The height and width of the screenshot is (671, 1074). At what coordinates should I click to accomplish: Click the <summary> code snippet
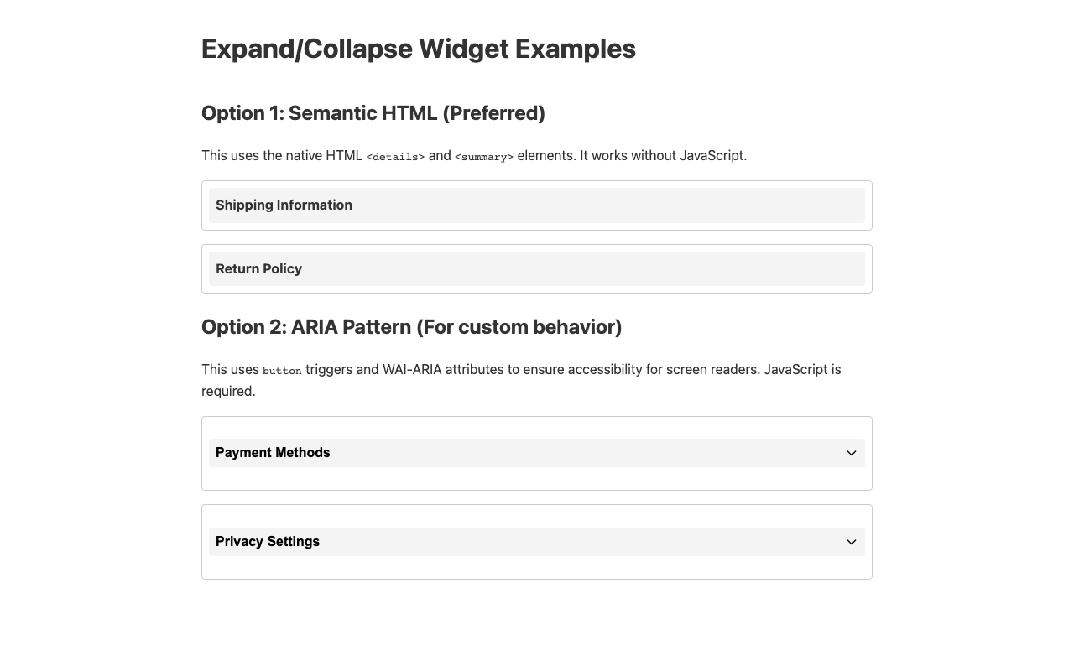tap(483, 157)
